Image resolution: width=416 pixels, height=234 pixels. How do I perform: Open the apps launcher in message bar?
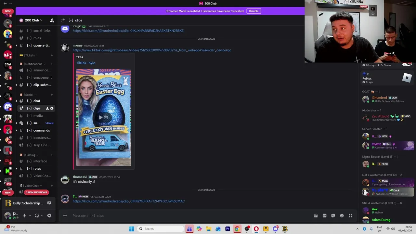tap(351, 215)
